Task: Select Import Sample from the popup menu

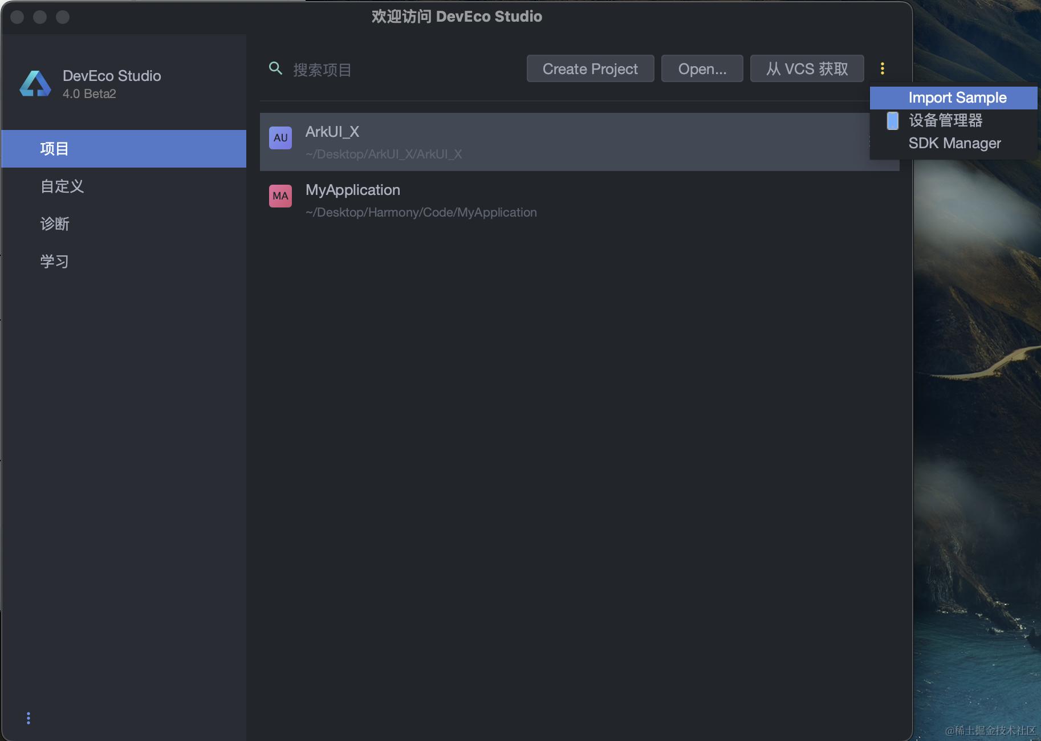Action: click(x=953, y=97)
